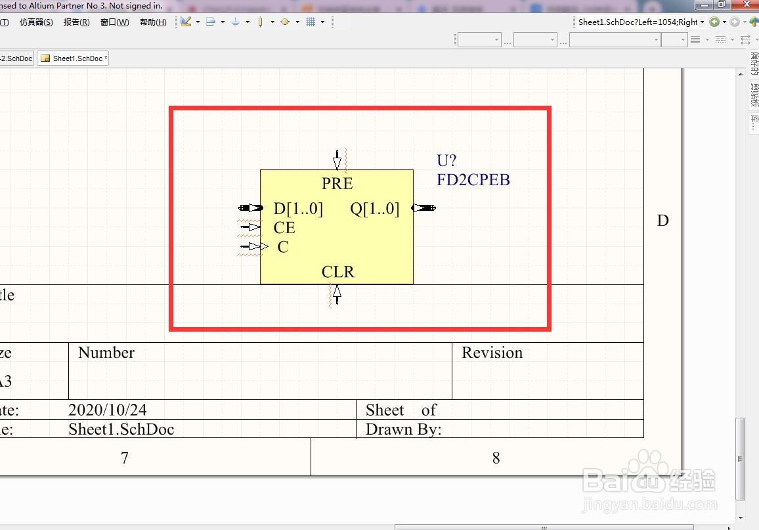Viewport: 759px width, 530px height.
Task: Click the solid line width icon
Action: (x=695, y=39)
